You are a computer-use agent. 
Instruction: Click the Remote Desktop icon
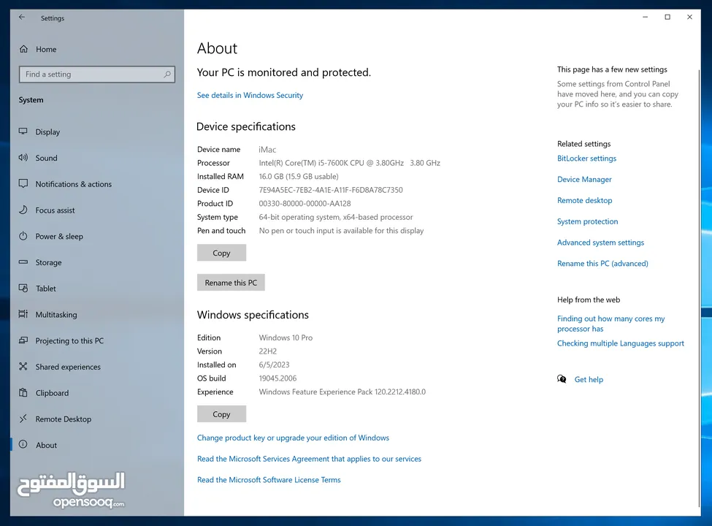click(23, 419)
